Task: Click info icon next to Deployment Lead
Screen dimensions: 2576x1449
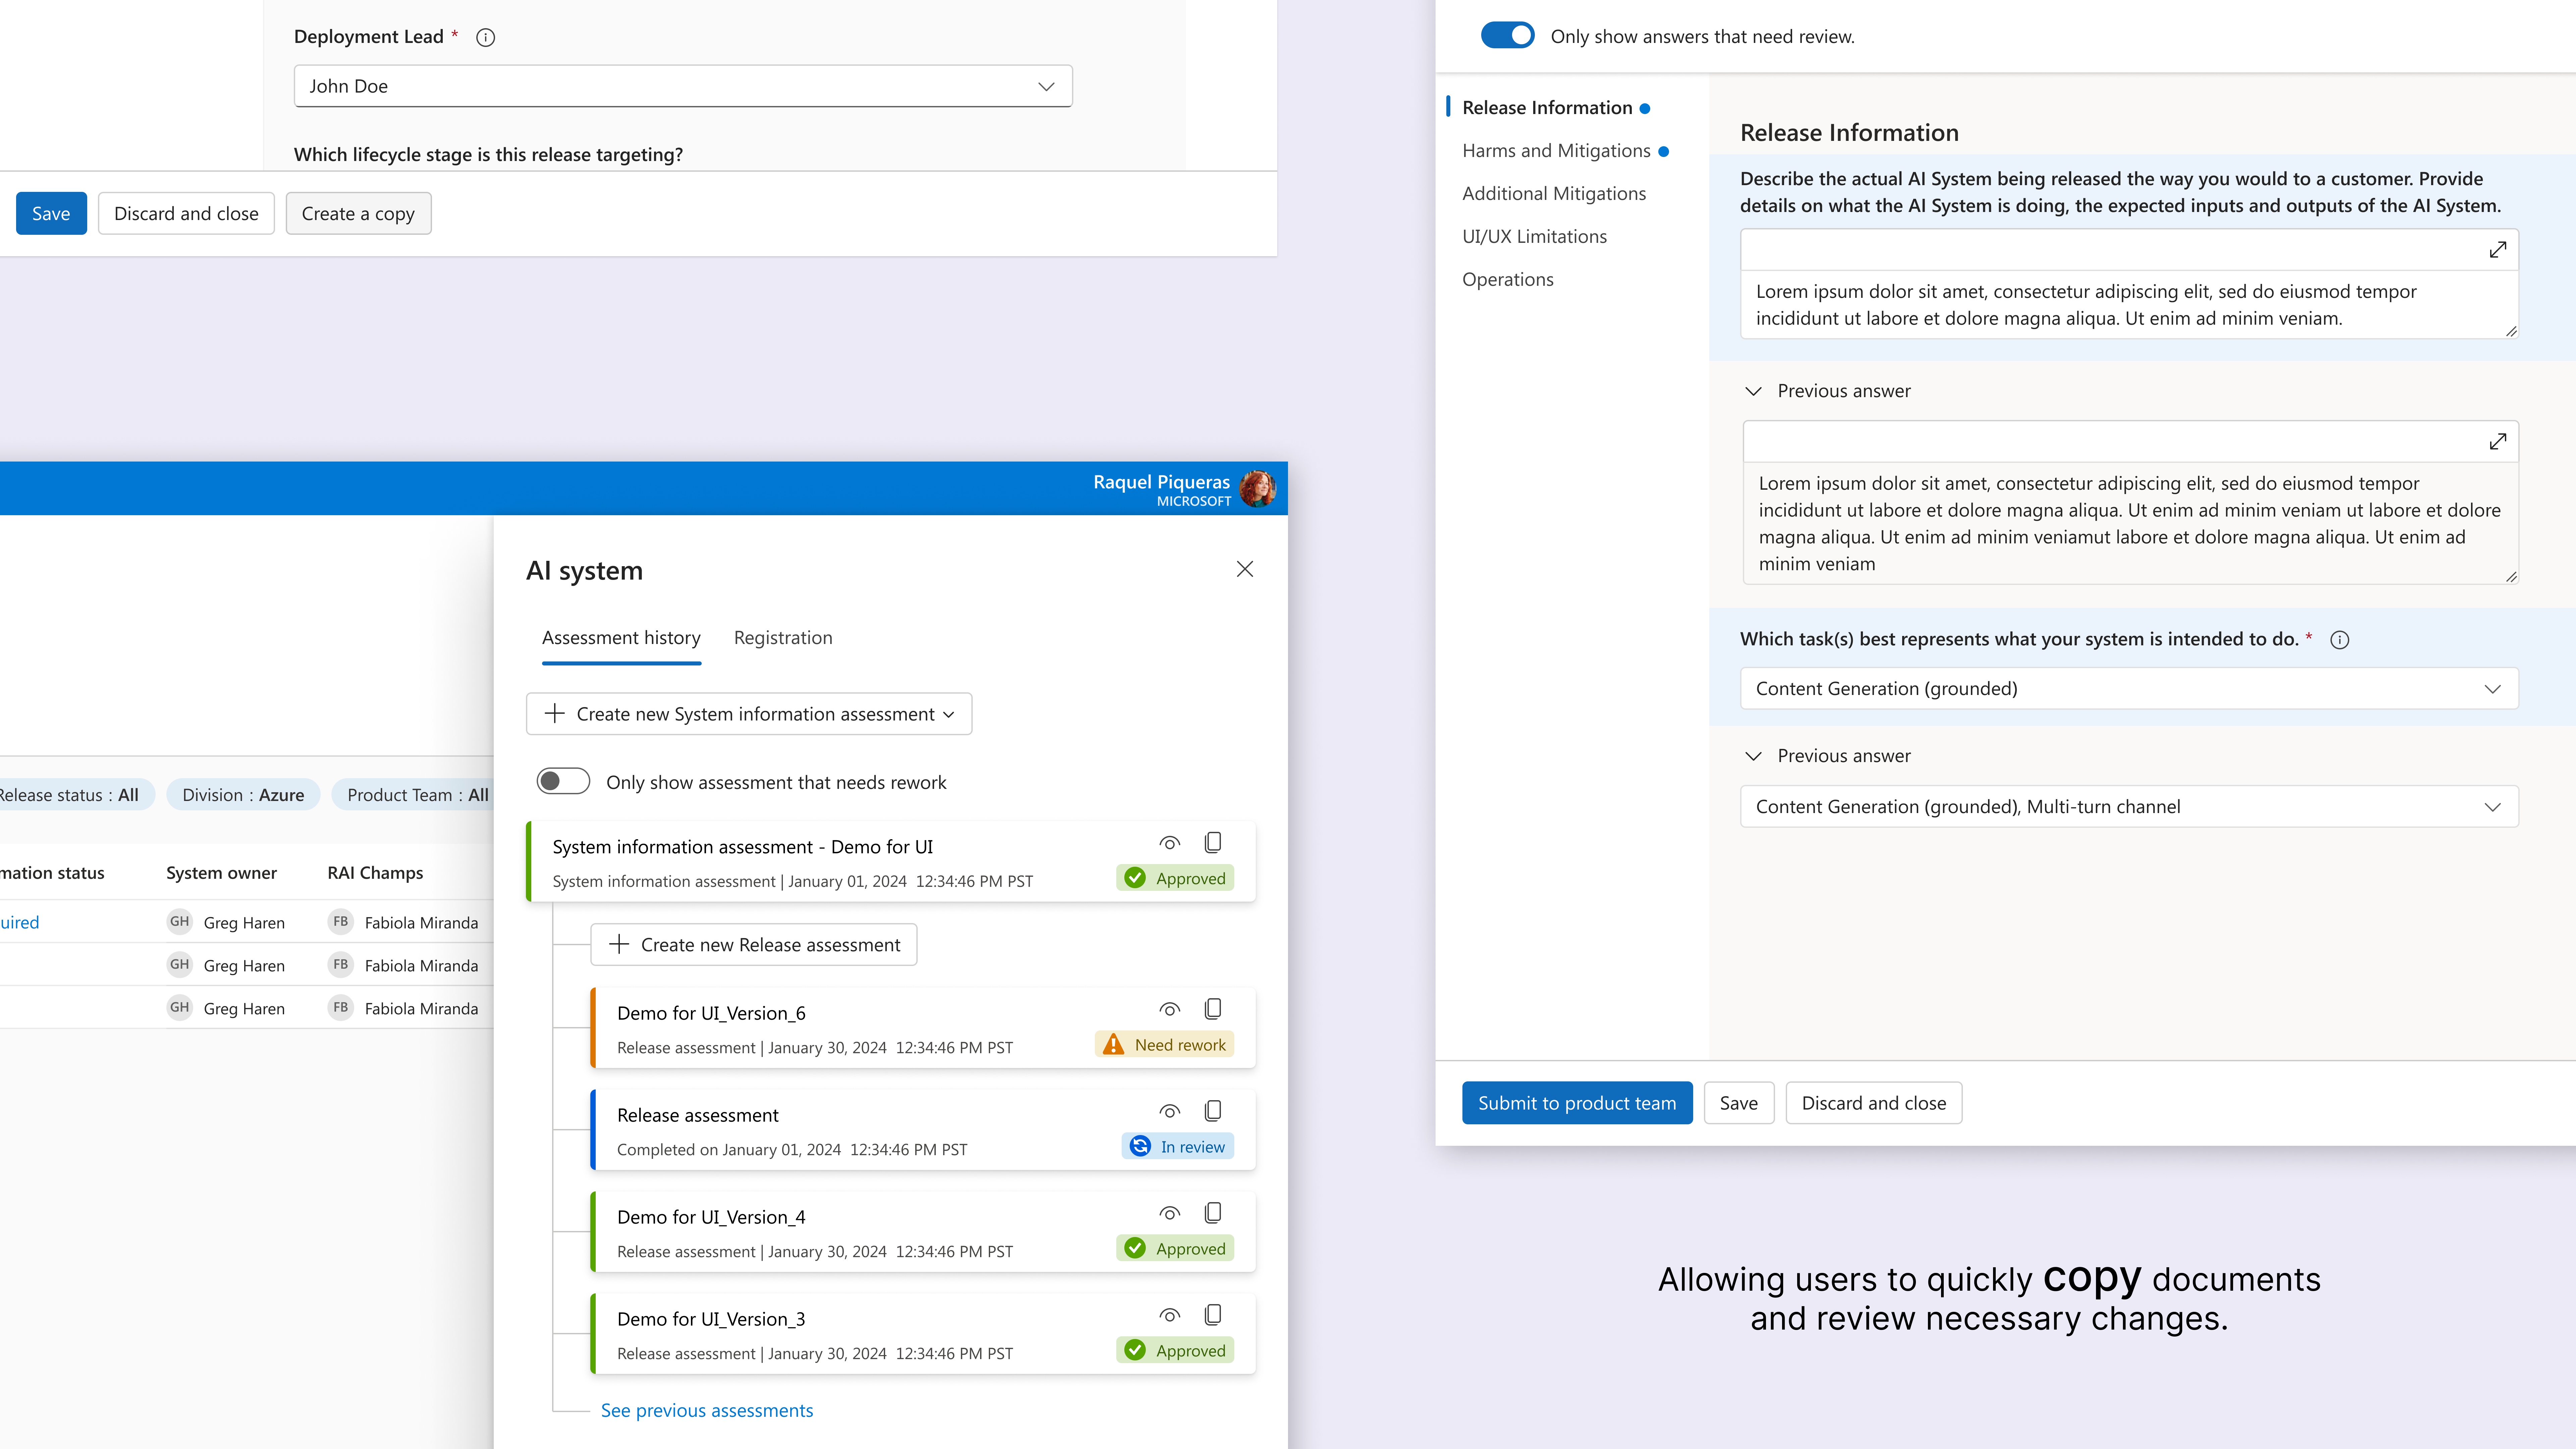Action: pos(485,37)
